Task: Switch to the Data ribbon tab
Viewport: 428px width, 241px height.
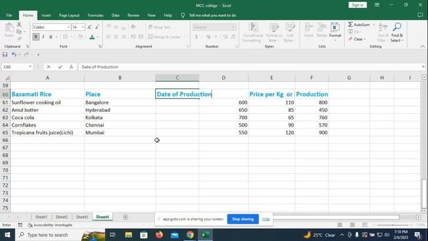Action: (116, 15)
